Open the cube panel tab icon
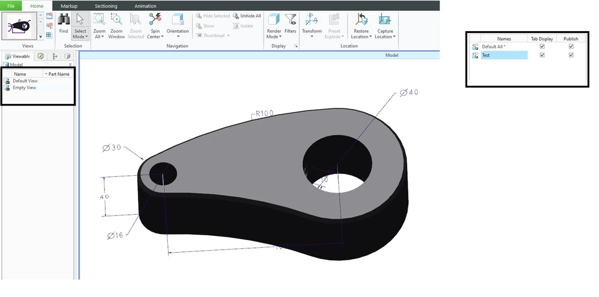This screenshot has height=297, width=599. 67,56
